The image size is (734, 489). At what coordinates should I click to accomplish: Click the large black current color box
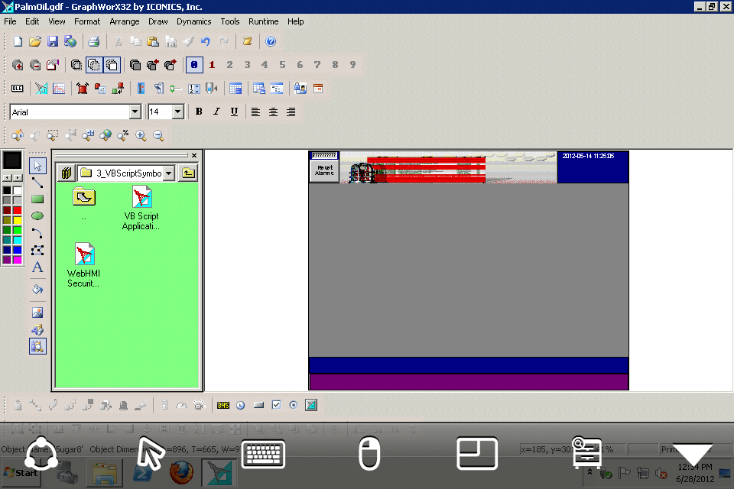click(12, 160)
